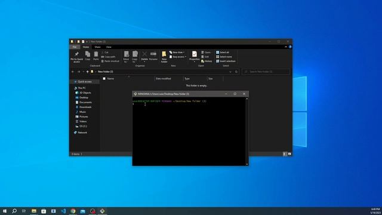The width and height of the screenshot is (382, 215).
Task: Open the New item dropdown
Action: 177,53
